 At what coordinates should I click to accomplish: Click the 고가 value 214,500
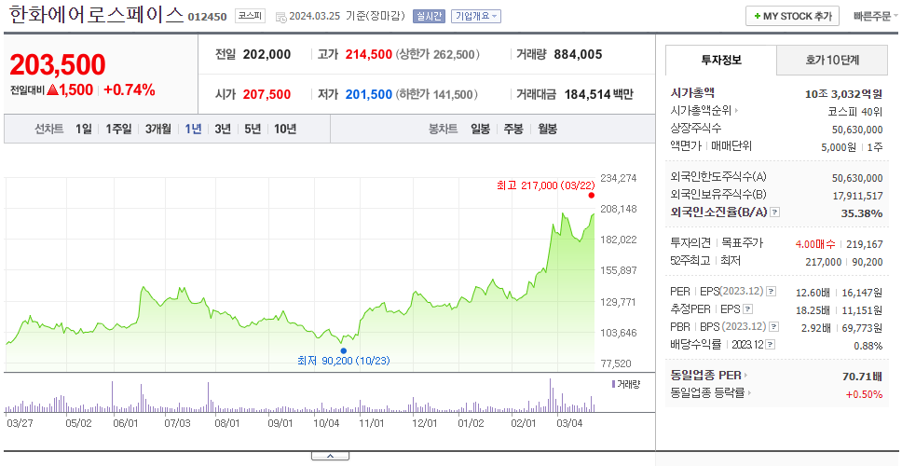point(369,55)
